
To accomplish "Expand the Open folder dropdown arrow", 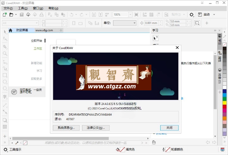I will point(16,15).
